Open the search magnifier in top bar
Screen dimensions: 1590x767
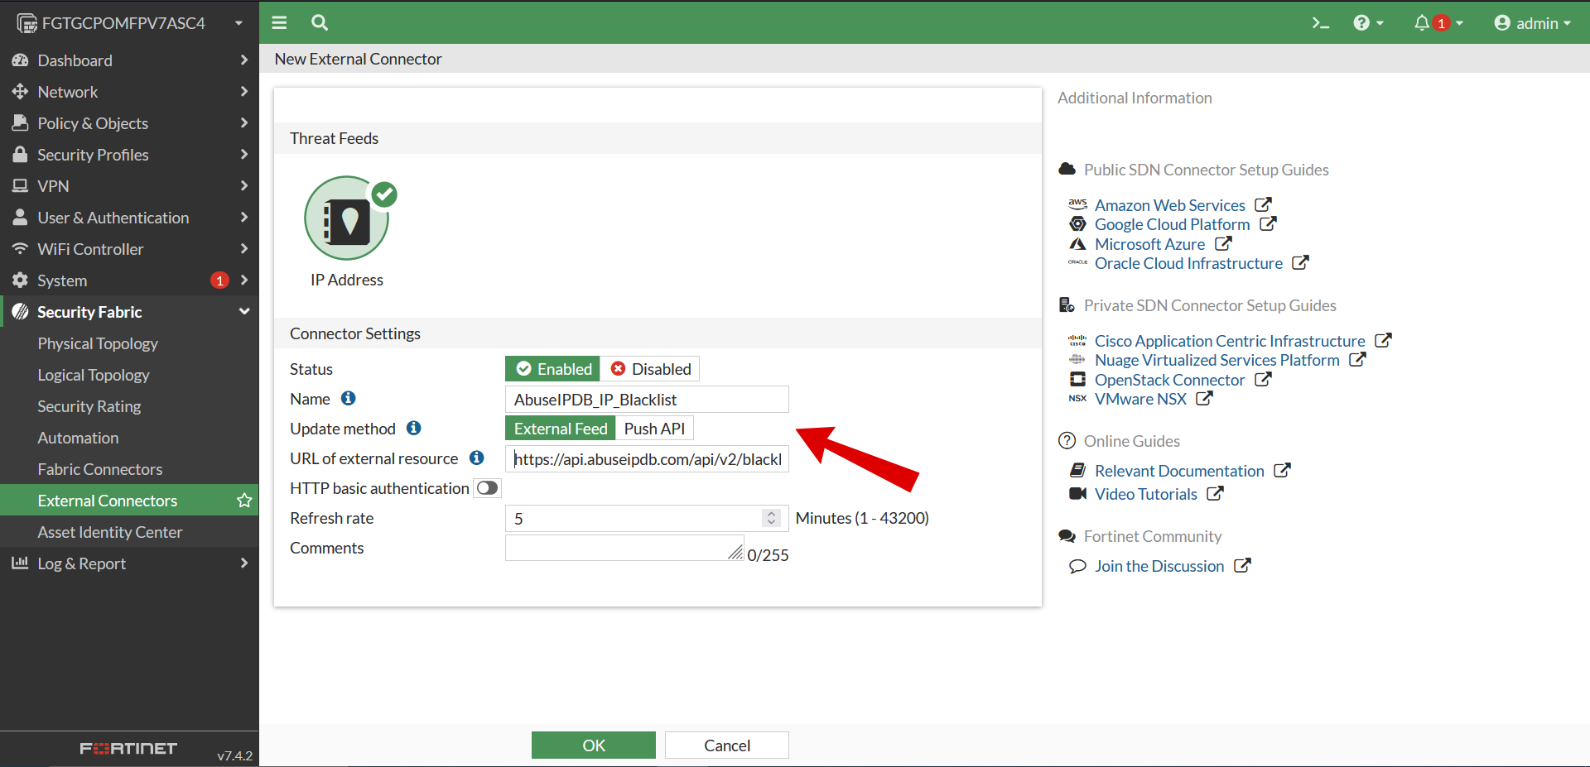(x=320, y=22)
